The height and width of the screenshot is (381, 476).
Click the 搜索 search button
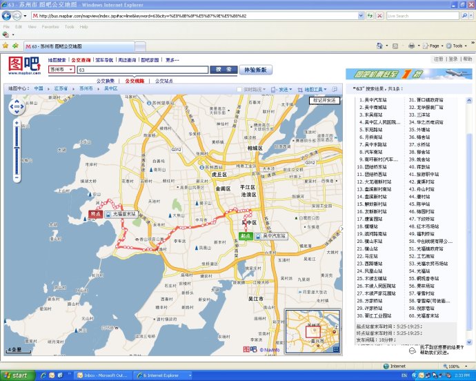point(223,70)
